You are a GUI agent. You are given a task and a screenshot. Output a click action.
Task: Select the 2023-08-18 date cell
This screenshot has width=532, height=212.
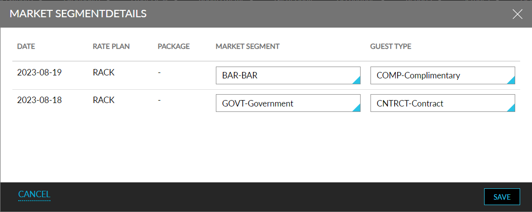click(40, 100)
